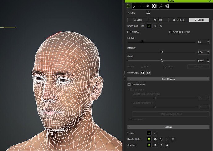Select the first bowl-shaped brush type
213x151 pixels.
[x=143, y=26]
